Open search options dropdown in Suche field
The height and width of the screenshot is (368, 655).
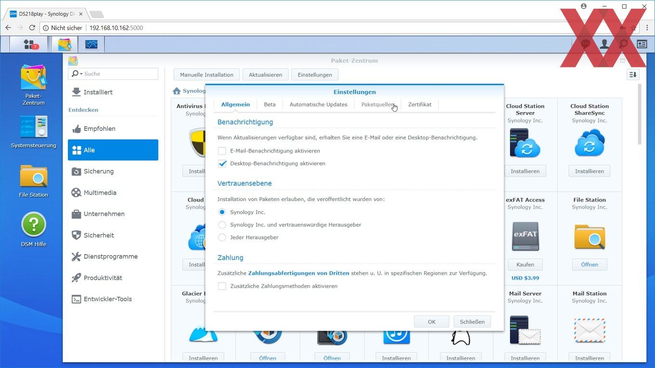tap(76, 74)
